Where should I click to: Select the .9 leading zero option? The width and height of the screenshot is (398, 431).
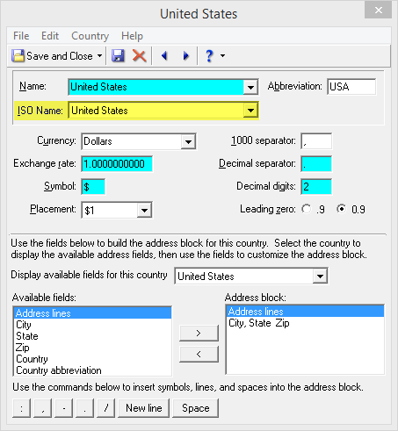(307, 209)
